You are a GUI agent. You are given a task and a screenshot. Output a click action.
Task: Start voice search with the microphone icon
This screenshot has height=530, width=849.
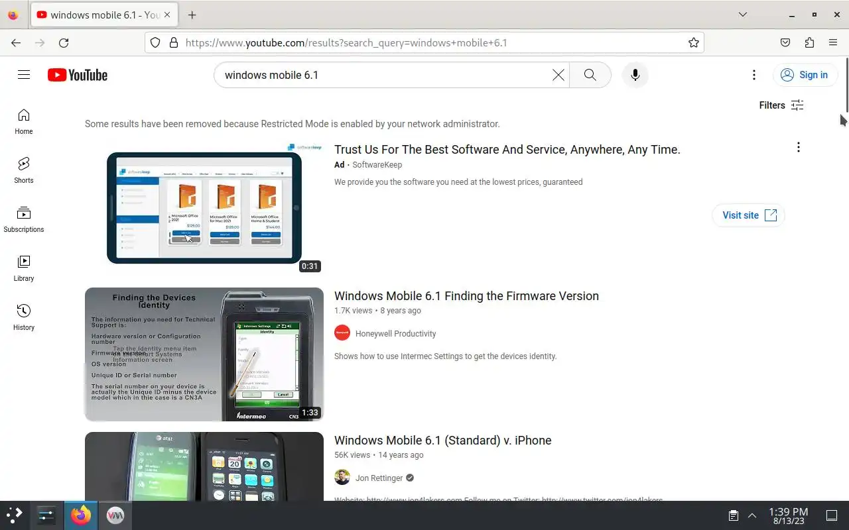pos(635,75)
